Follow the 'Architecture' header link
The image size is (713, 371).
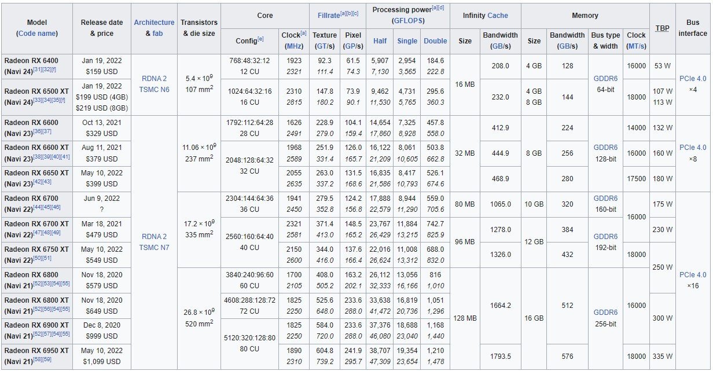154,23
